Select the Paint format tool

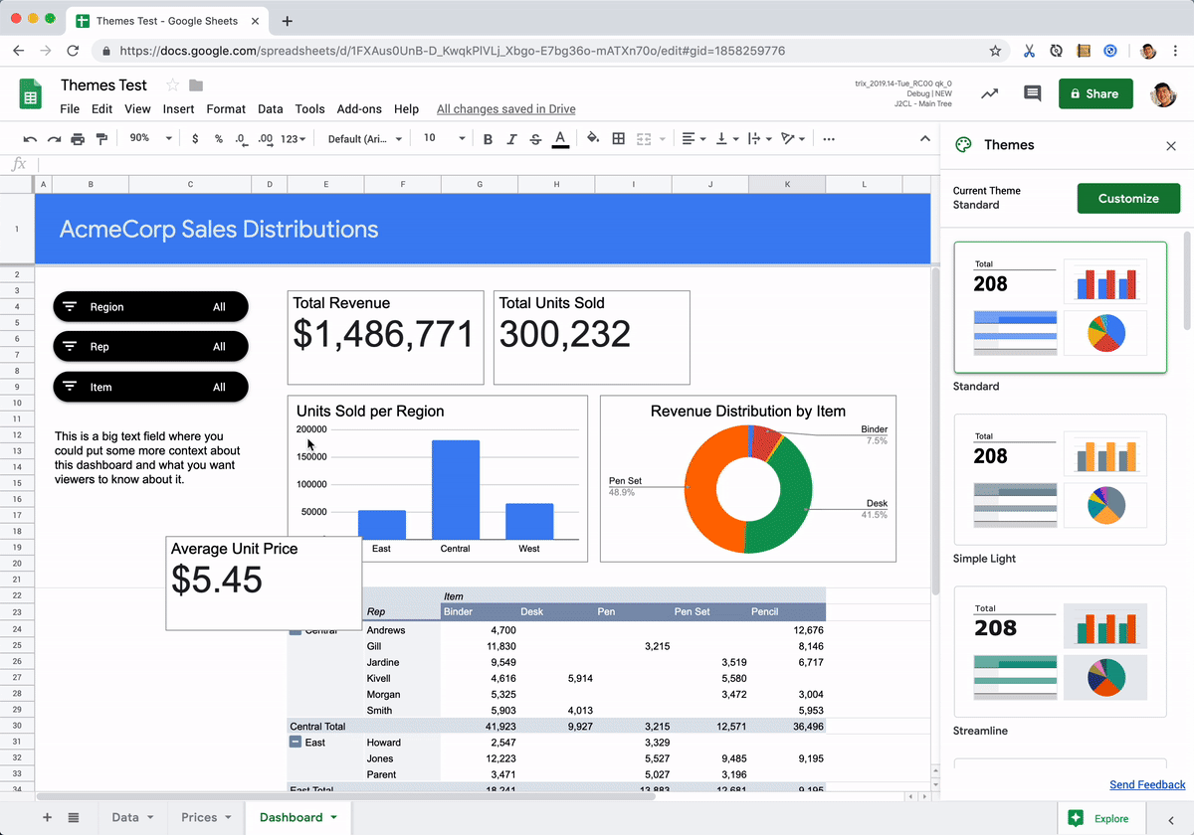tap(102, 138)
